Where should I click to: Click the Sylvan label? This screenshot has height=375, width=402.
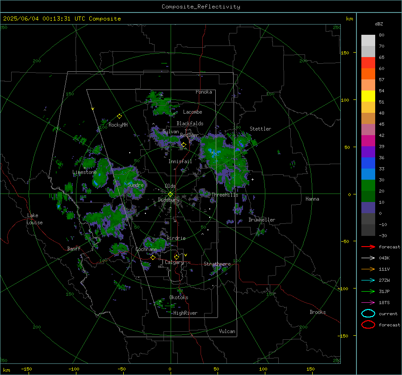tap(171, 132)
